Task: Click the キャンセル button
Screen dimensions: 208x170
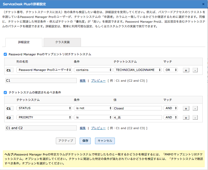Action: tap(105, 141)
